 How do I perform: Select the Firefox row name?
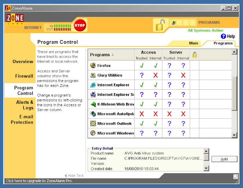(x=104, y=65)
